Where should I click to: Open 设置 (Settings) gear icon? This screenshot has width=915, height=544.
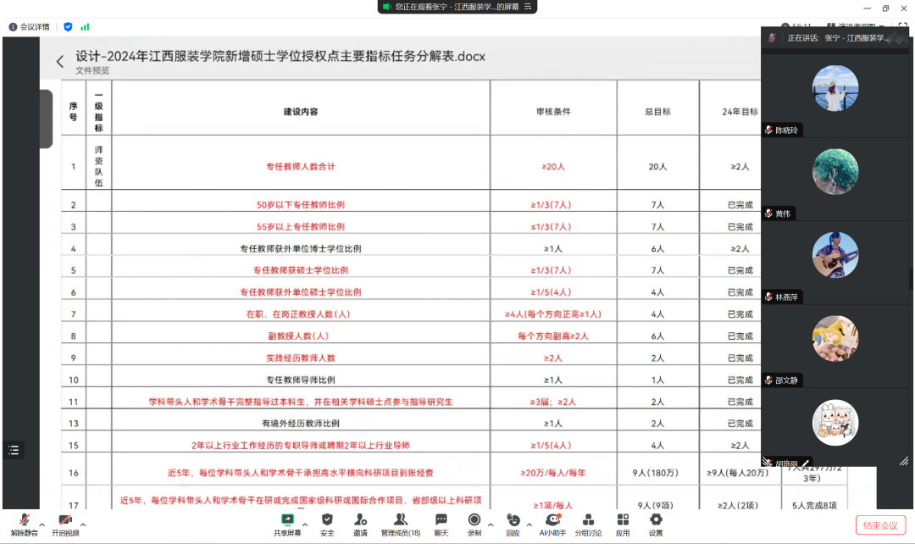click(x=656, y=524)
